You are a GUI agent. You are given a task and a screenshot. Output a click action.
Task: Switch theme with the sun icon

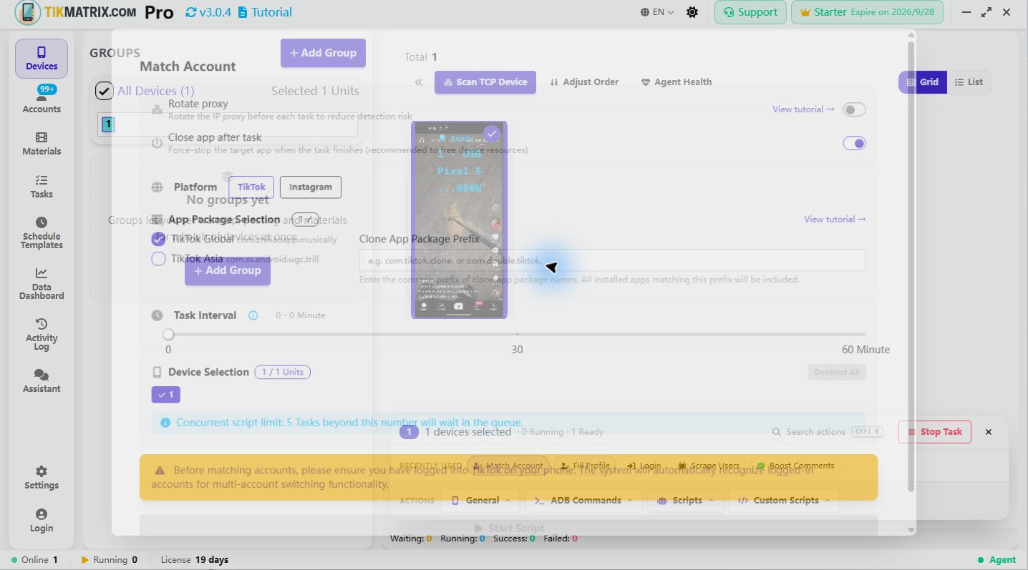(692, 12)
